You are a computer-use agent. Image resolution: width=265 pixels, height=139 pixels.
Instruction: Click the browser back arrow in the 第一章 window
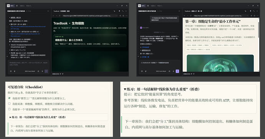pyautogui.click(x=185, y=16)
